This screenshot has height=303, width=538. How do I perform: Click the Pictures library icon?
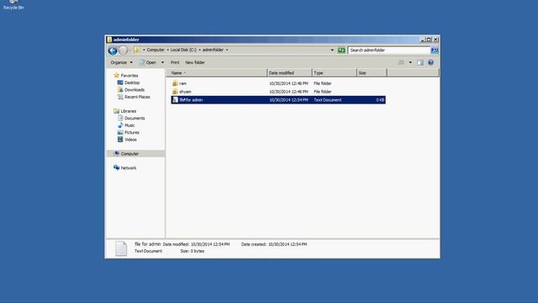(120, 132)
